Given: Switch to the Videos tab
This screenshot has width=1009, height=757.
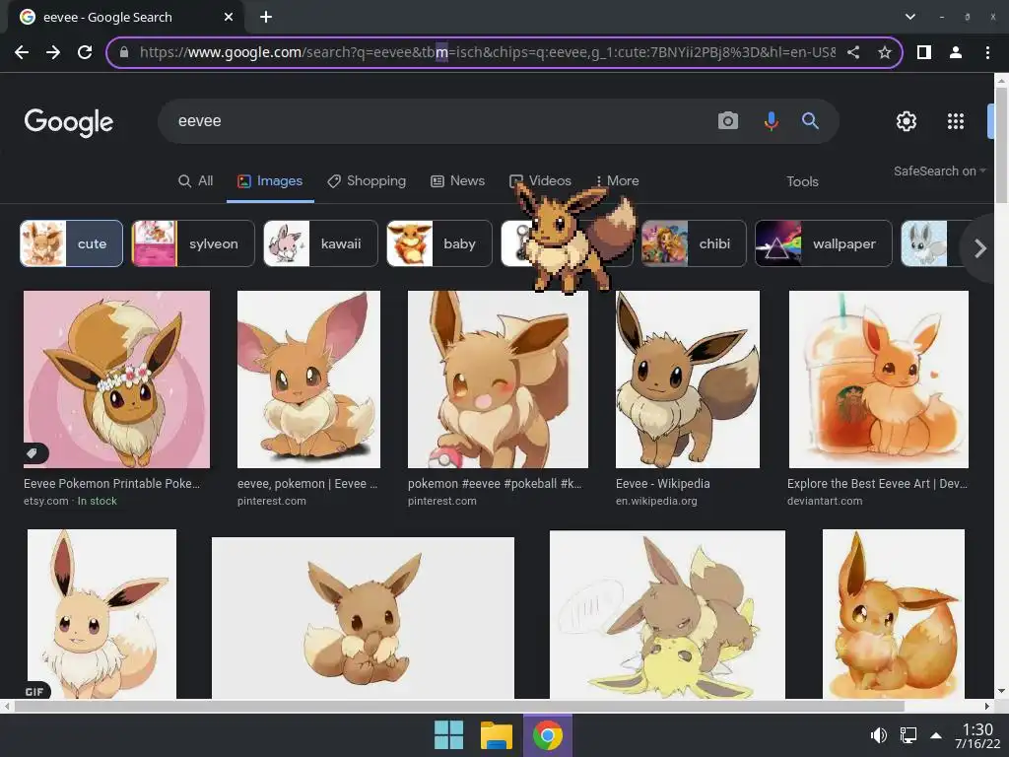Looking at the screenshot, I should [541, 181].
